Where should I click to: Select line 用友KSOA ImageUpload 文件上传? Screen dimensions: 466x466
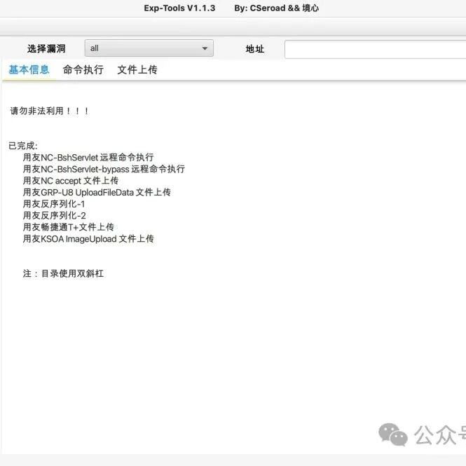tap(88, 238)
